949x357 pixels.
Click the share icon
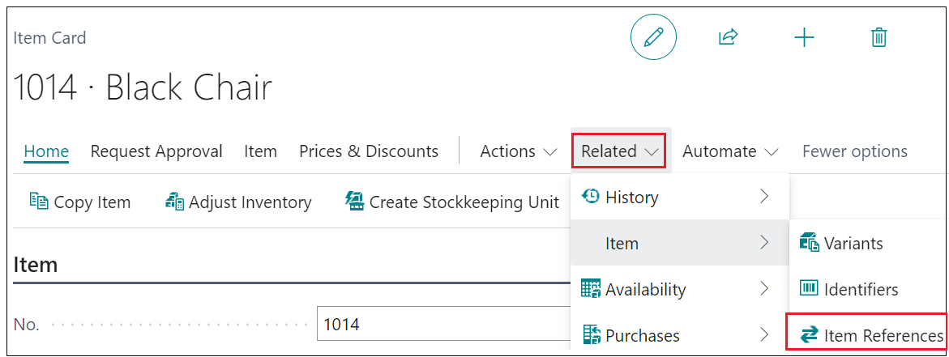(728, 37)
